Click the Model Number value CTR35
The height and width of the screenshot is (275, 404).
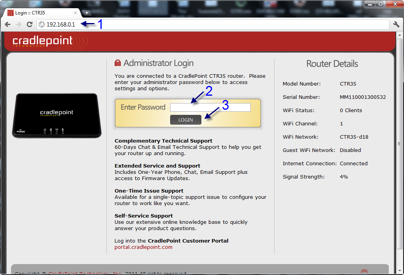coord(348,84)
